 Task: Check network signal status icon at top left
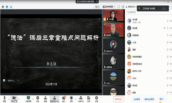click(x=11, y=7)
